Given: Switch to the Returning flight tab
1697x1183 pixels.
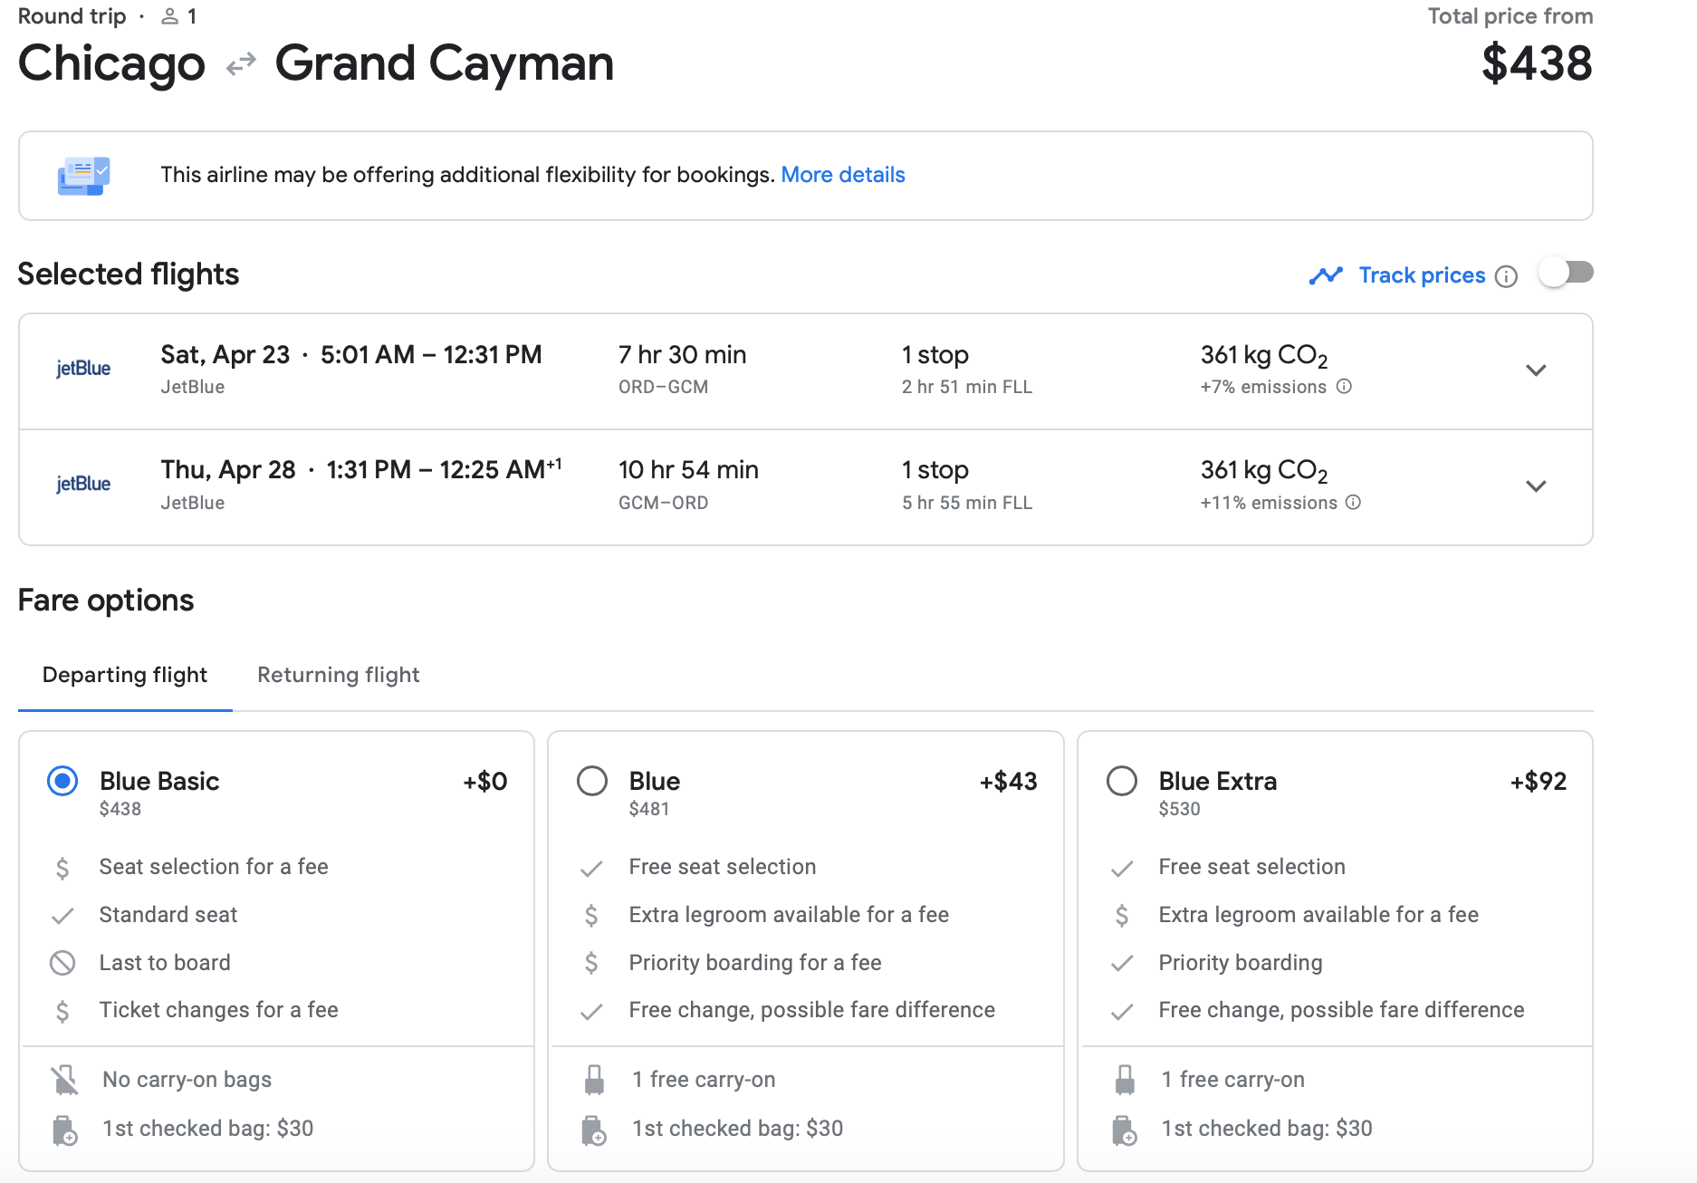Looking at the screenshot, I should pyautogui.click(x=338, y=675).
